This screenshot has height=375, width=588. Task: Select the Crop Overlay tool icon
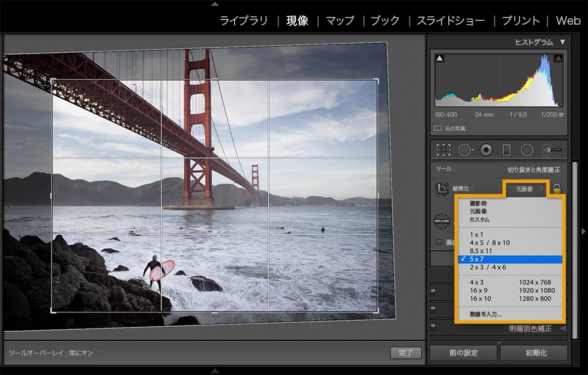(444, 150)
